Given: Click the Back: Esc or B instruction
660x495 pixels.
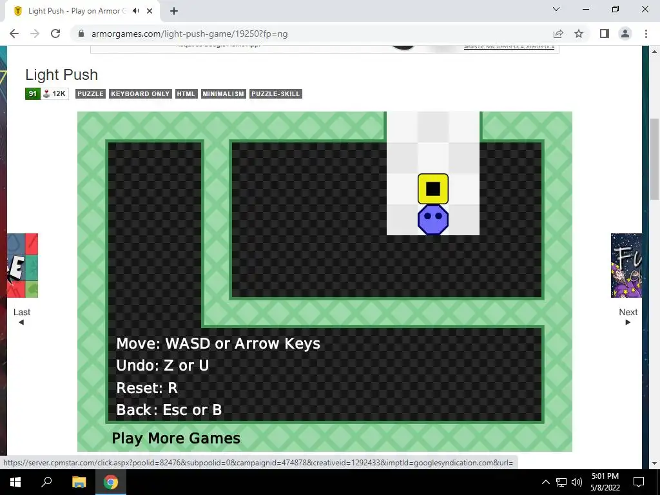Looking at the screenshot, I should pos(169,410).
